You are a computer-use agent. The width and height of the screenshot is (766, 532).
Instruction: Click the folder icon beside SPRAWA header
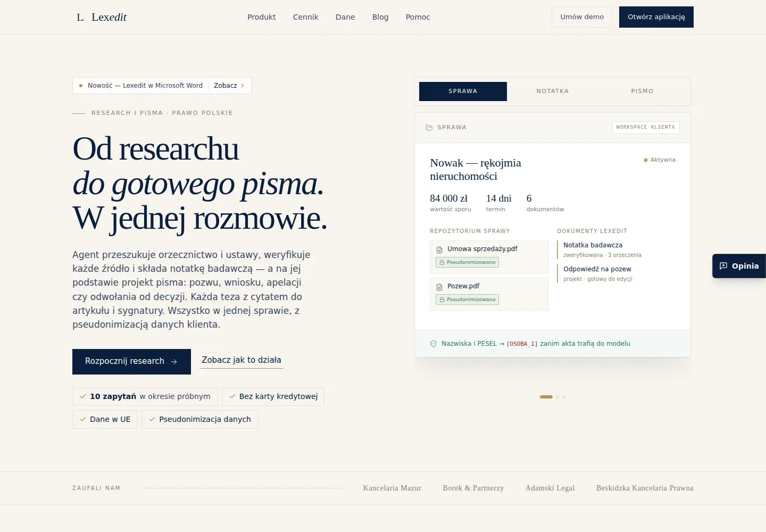pos(429,128)
